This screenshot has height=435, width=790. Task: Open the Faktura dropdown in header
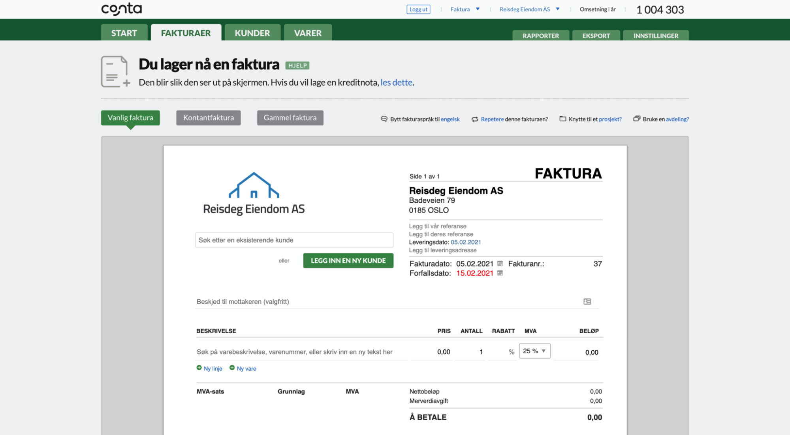coord(465,9)
